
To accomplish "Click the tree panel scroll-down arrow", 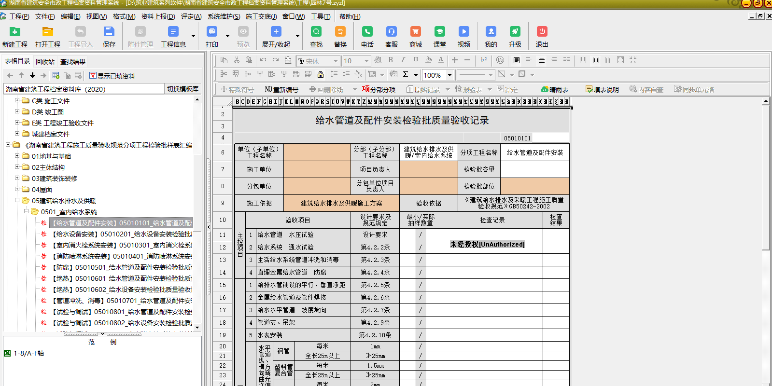I will 197,327.
